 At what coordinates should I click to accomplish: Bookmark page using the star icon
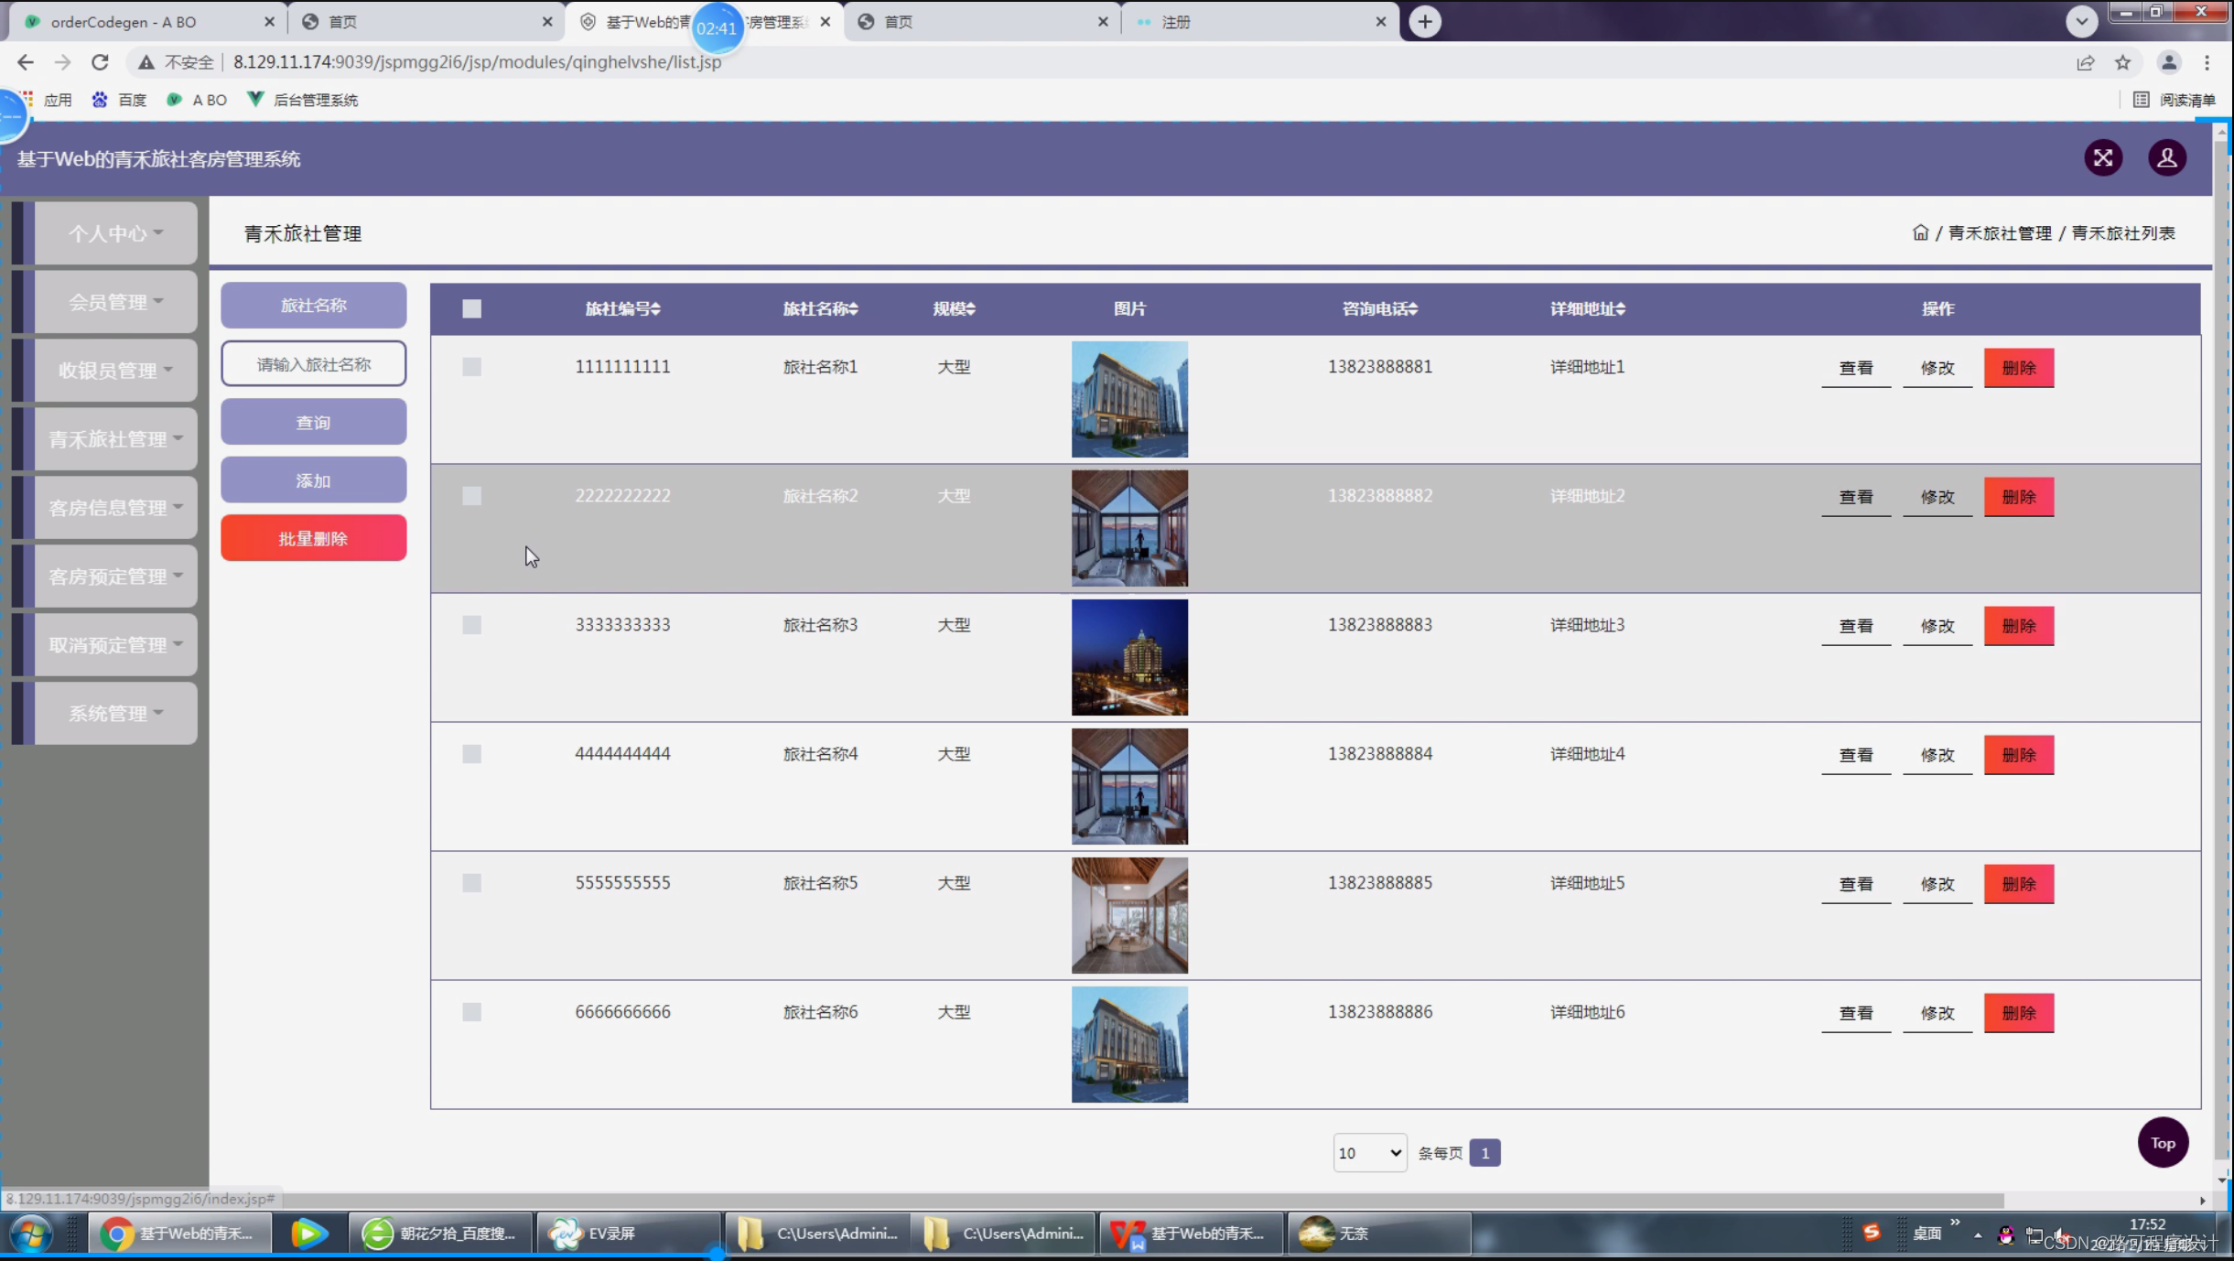[x=2122, y=62]
